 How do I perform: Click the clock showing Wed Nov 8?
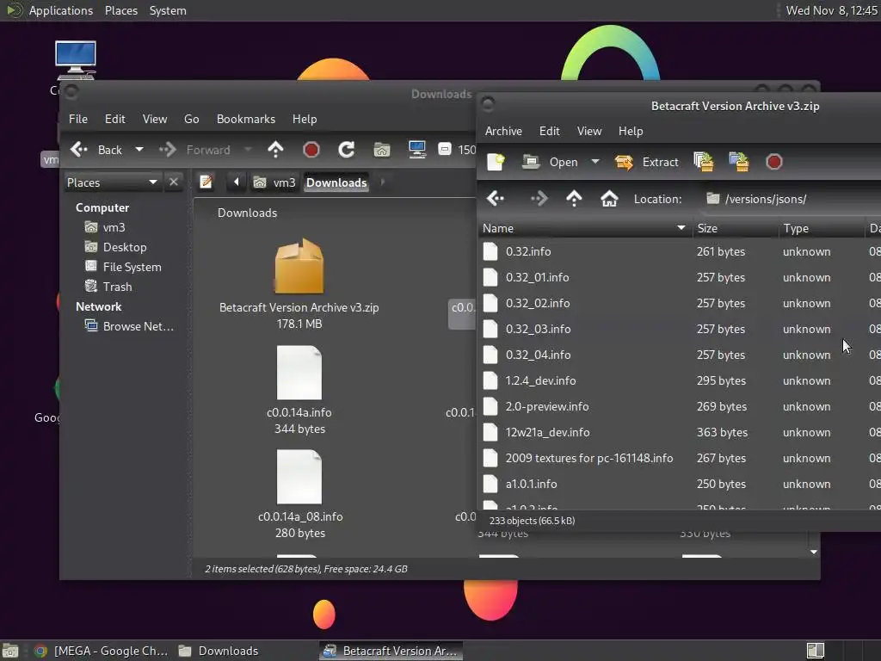pos(832,10)
